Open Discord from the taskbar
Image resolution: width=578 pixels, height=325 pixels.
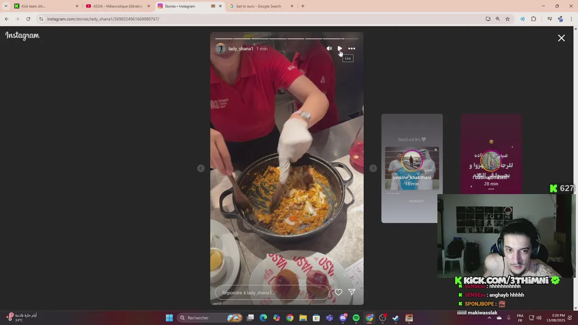click(x=343, y=318)
